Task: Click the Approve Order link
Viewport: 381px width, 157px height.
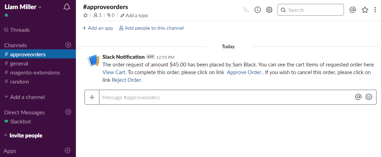Action: click(244, 72)
